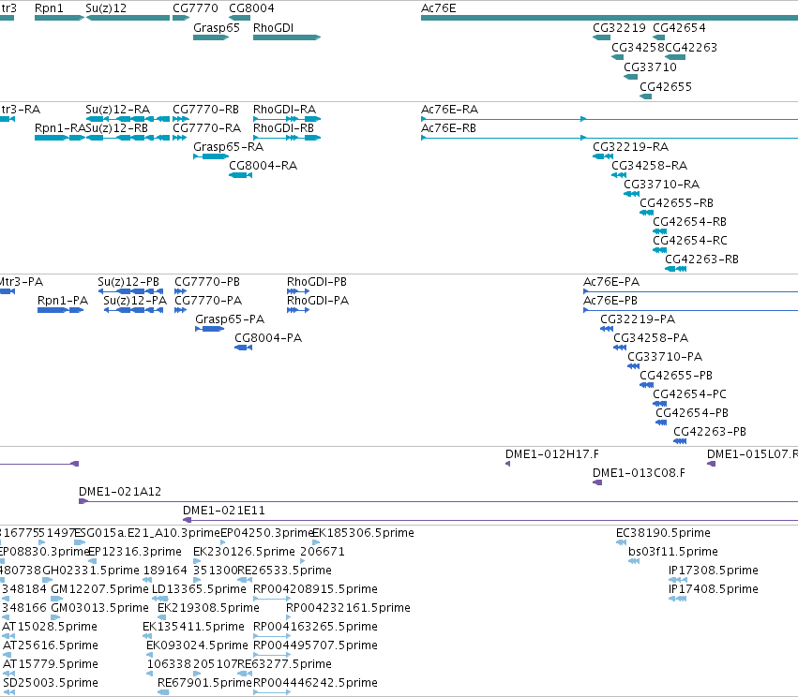The height and width of the screenshot is (697, 798).
Task: Click transcript CG33710-RA
Action: click(x=662, y=184)
